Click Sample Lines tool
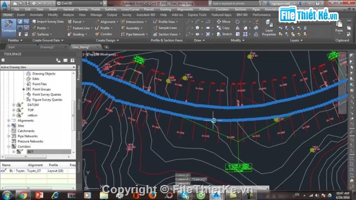356x200 pixels. coord(165,28)
